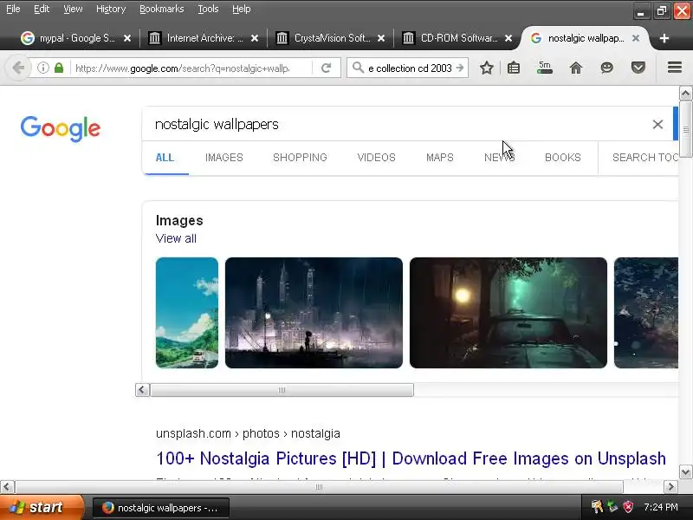
Task: Open site information icon in address bar
Action: click(x=42, y=68)
